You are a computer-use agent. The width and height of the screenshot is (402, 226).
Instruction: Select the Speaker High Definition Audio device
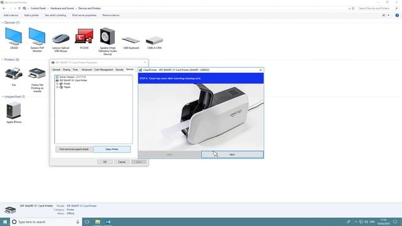click(x=107, y=36)
